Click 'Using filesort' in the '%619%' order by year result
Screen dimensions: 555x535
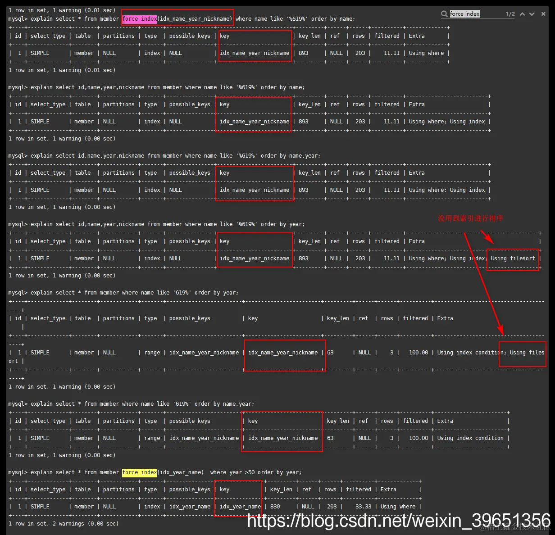click(x=513, y=258)
